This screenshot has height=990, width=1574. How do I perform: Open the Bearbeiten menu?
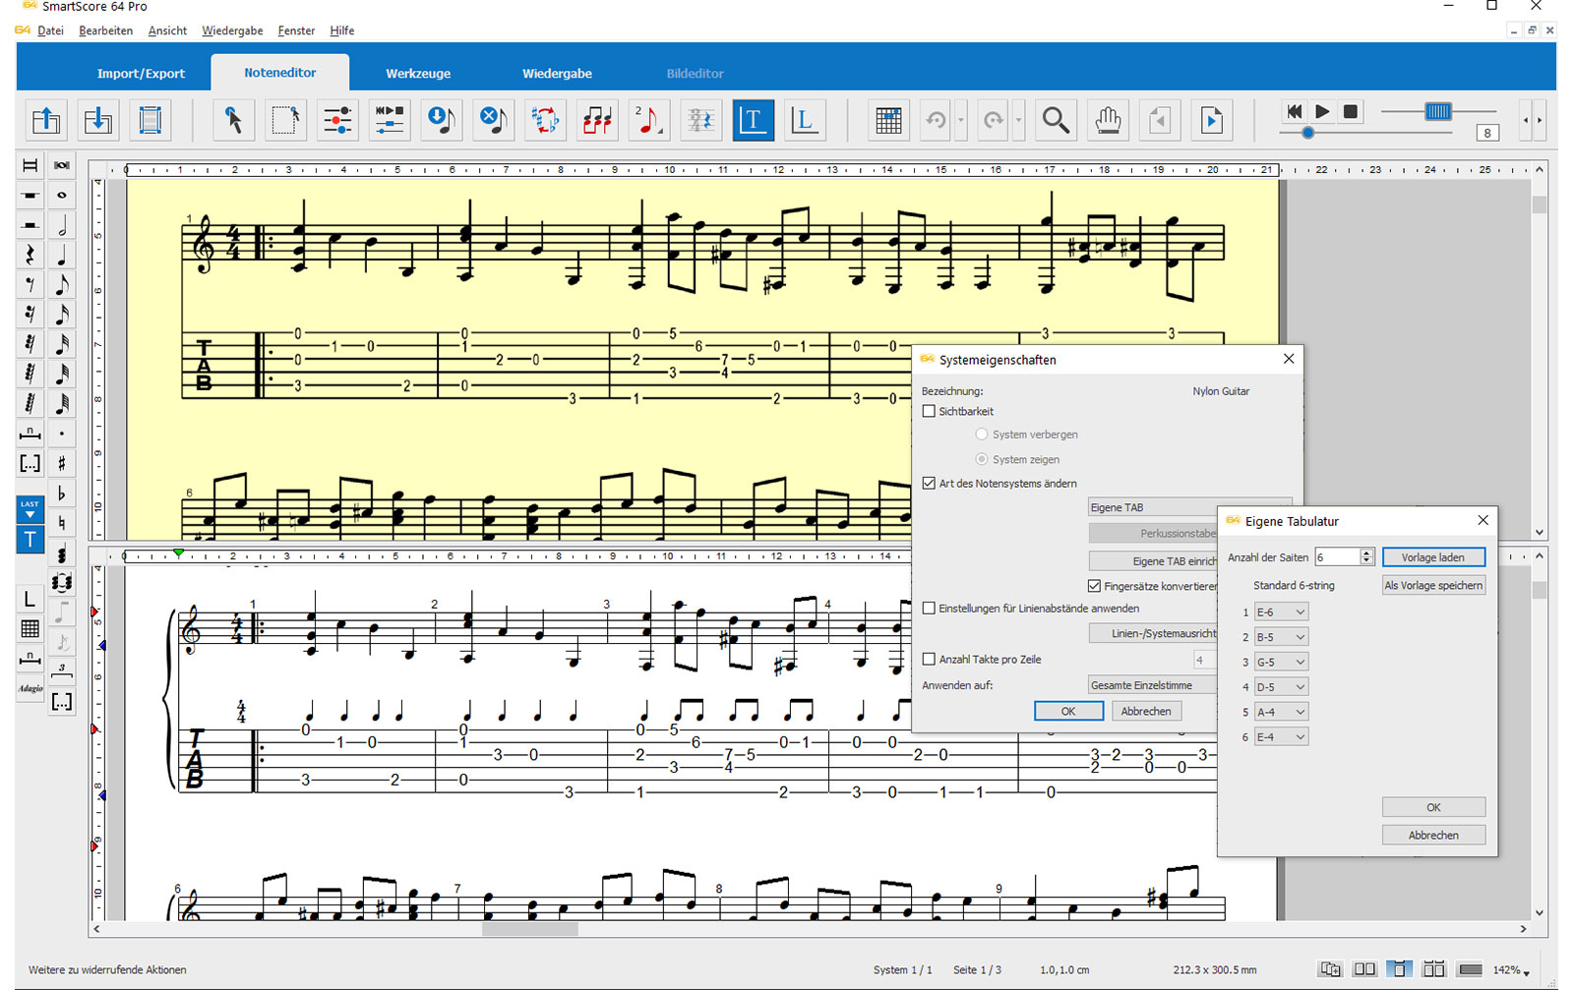105,30
